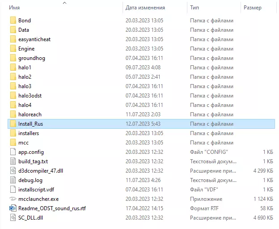Click the date 05.07.2023 2:41
279x229 pixels.
coord(143,77)
